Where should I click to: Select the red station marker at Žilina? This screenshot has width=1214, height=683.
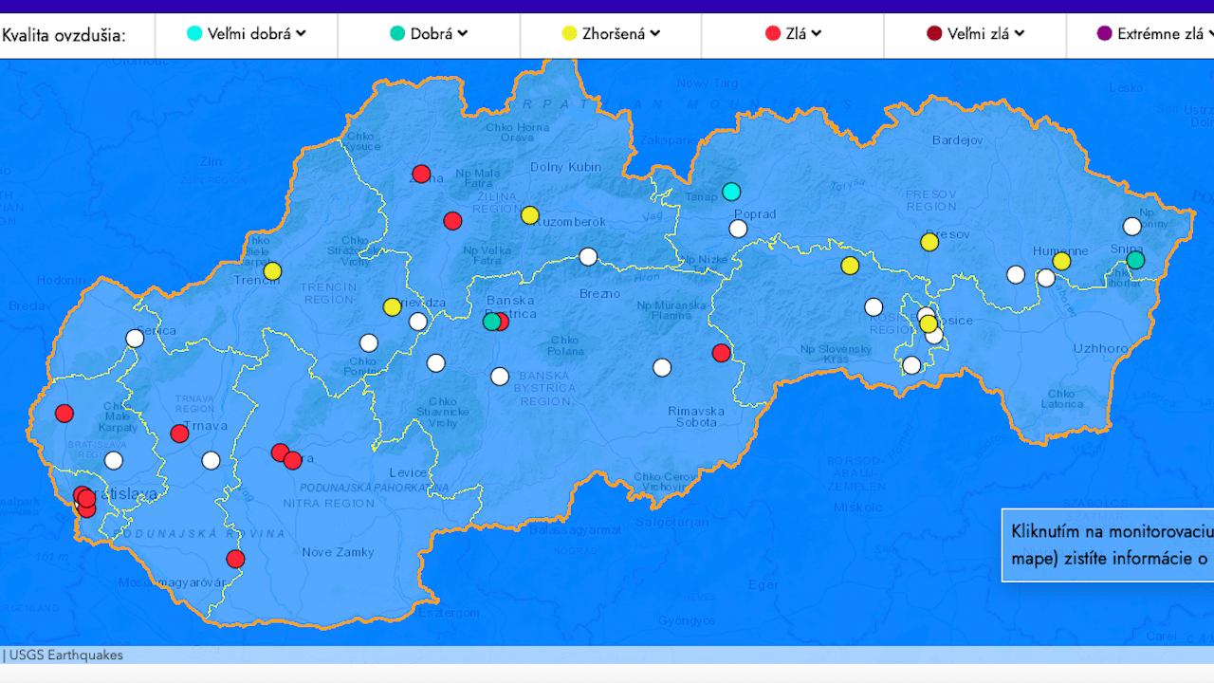421,174
